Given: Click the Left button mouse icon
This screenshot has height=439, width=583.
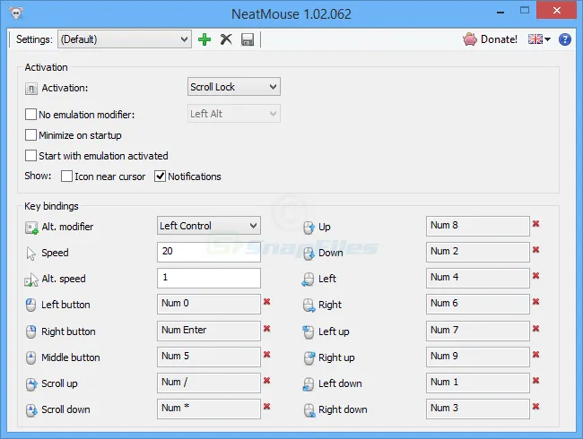Looking at the screenshot, I should tap(30, 305).
